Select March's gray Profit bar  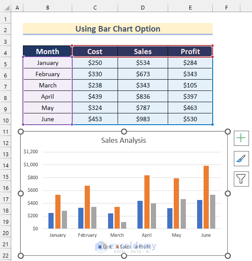(124, 225)
